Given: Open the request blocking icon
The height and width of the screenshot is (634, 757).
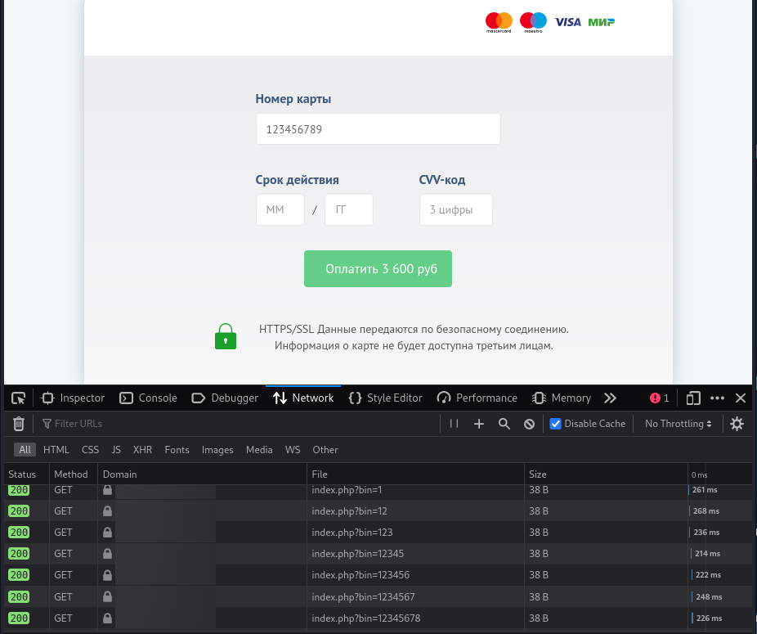Looking at the screenshot, I should [x=529, y=424].
